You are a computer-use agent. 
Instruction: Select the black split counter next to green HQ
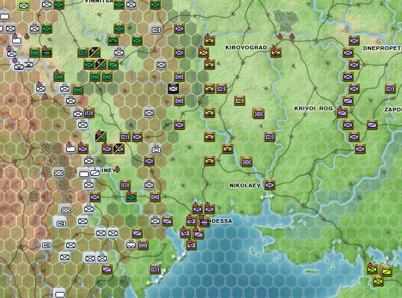[x=95, y=52]
